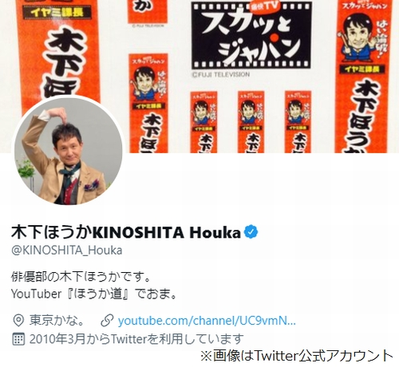Image resolution: width=399 pixels, height=367 pixels.
Task: Click the location pin icon
Action: 18,321
